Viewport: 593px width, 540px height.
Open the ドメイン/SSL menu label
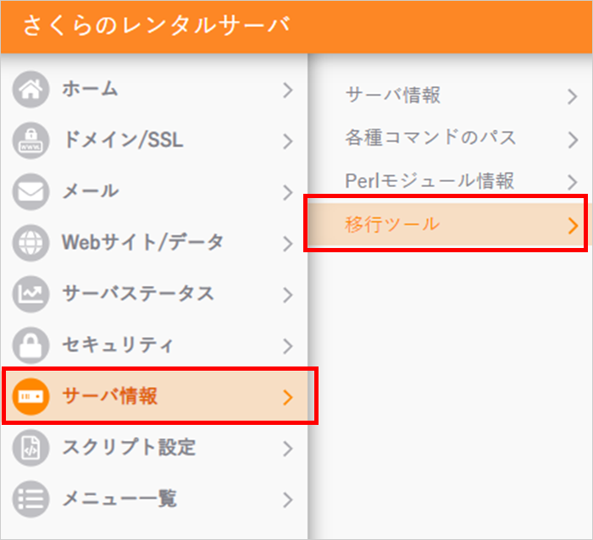(x=122, y=141)
